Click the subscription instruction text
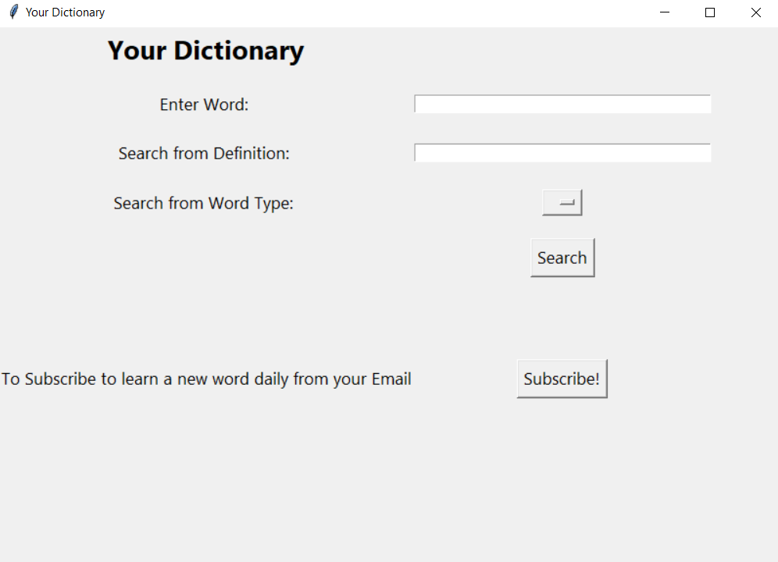Image resolution: width=778 pixels, height=562 pixels. pyautogui.click(x=205, y=379)
